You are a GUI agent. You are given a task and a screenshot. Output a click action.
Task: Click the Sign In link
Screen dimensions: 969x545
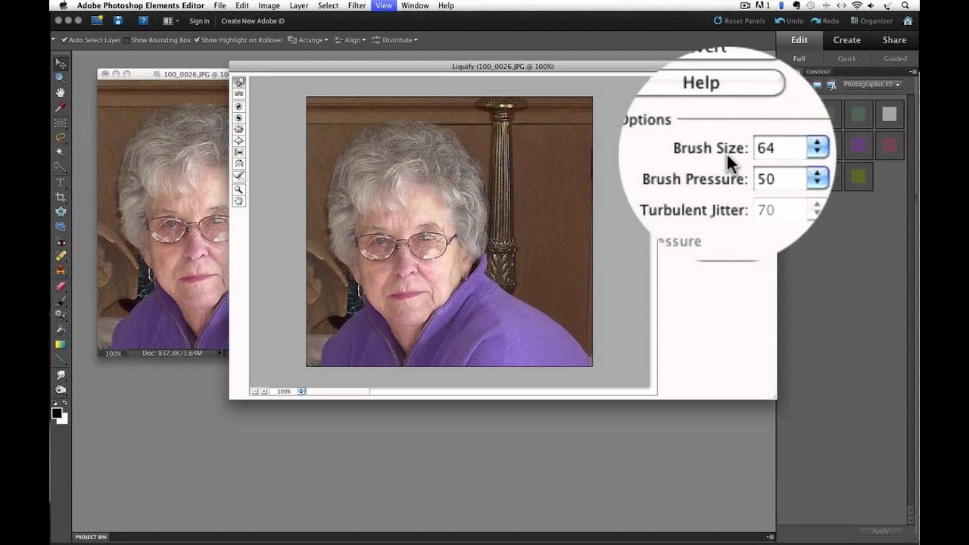(x=199, y=21)
